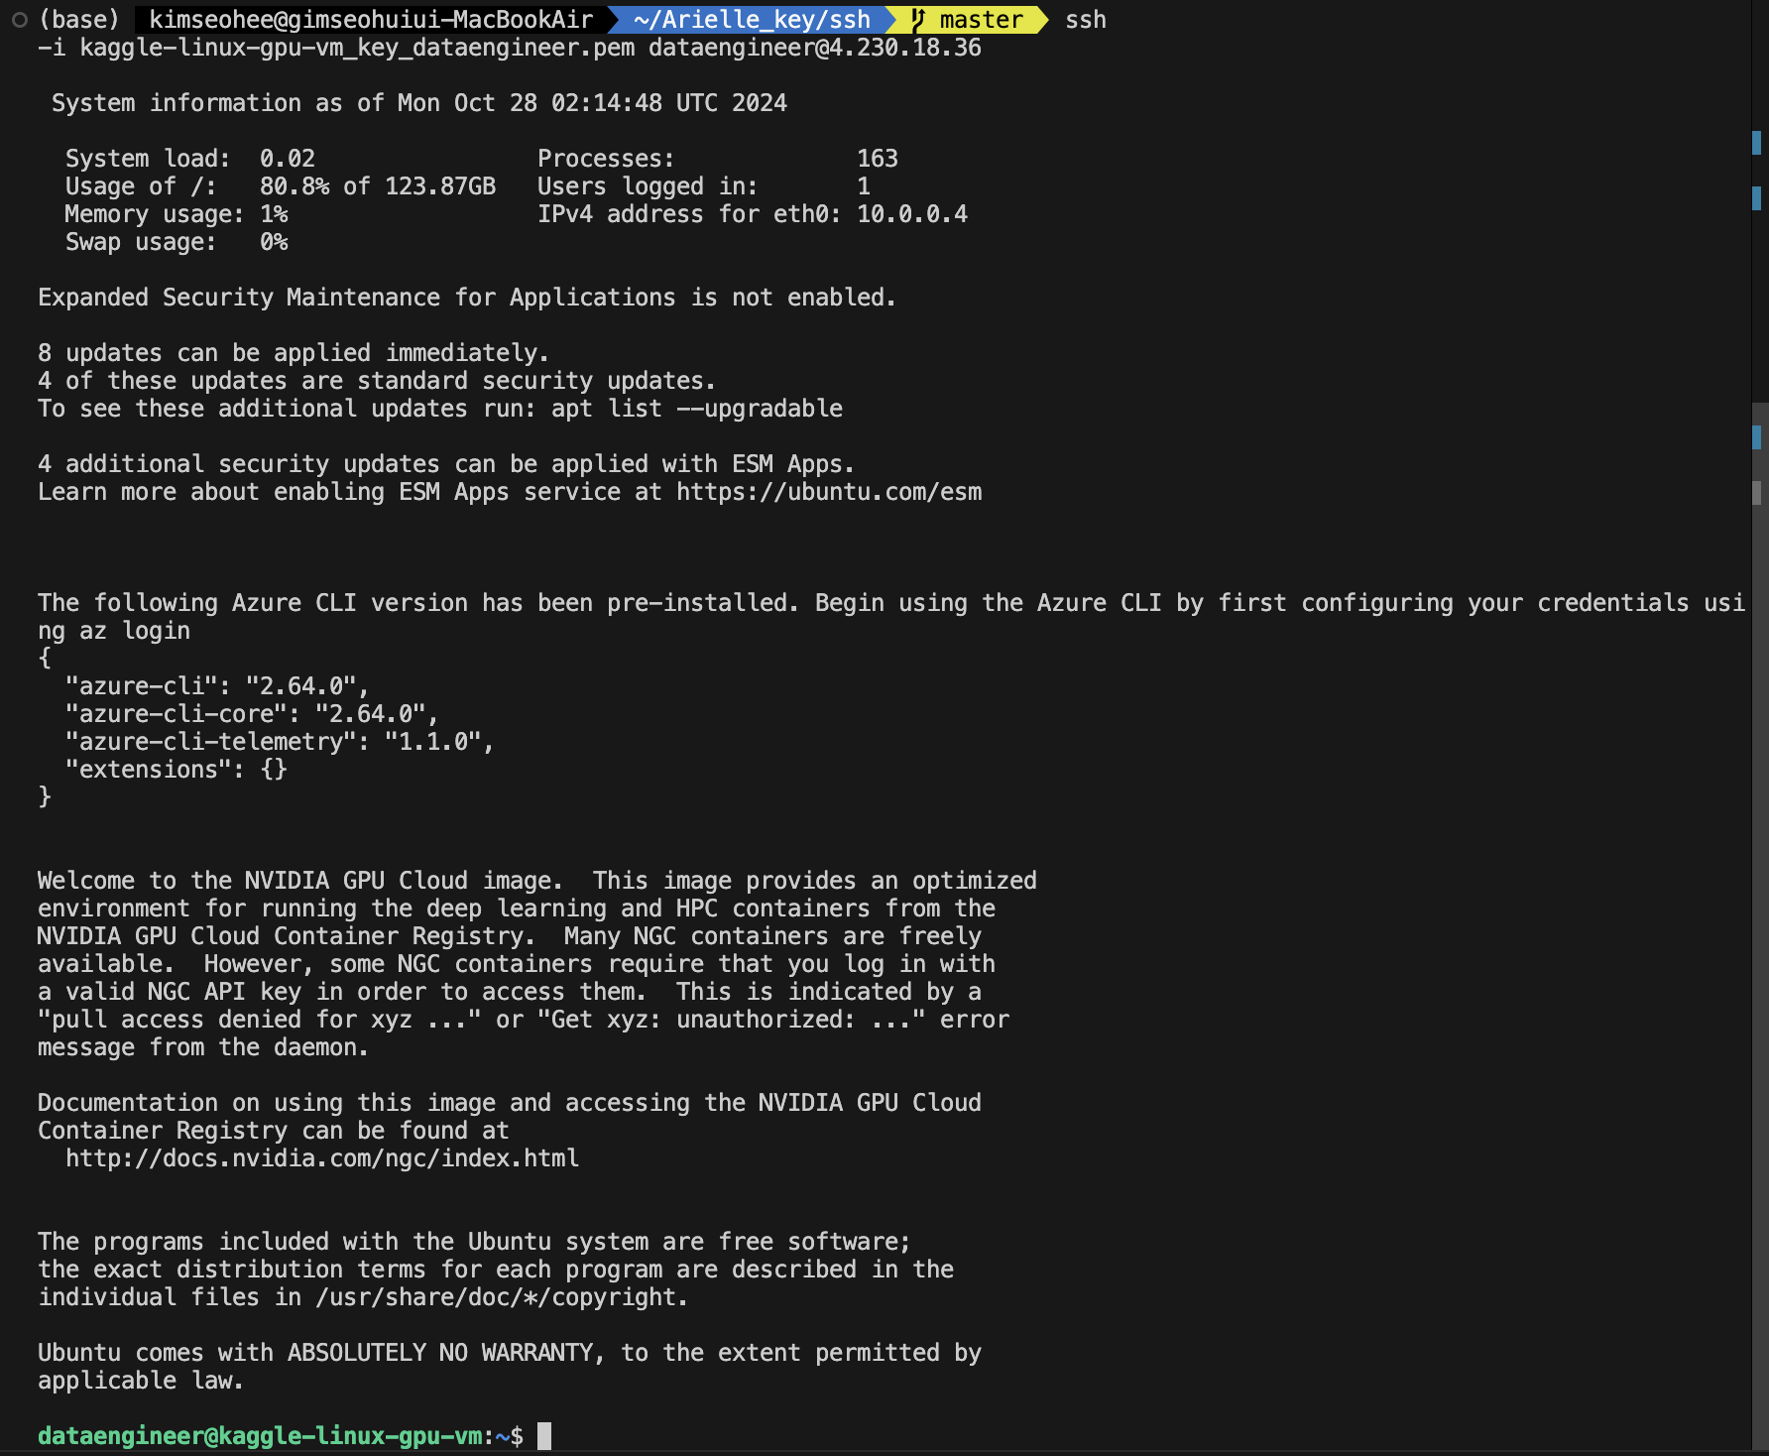
Task: Click the "extensions": {} line
Action: [x=177, y=770]
